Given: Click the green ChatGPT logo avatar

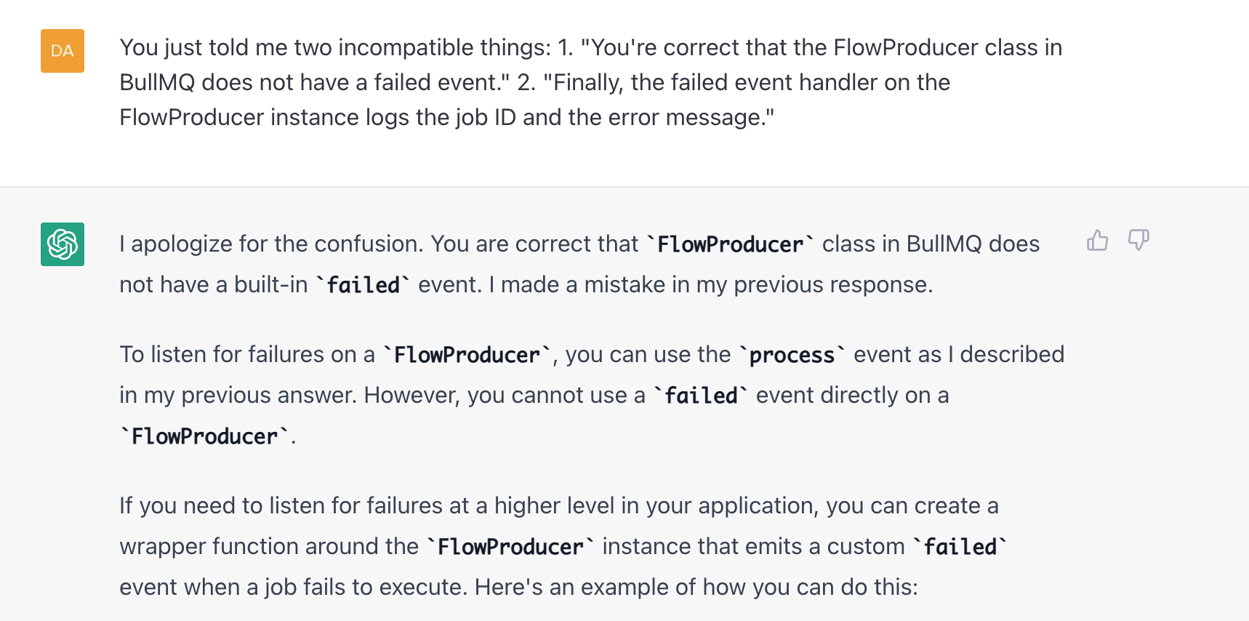Looking at the screenshot, I should point(63,244).
